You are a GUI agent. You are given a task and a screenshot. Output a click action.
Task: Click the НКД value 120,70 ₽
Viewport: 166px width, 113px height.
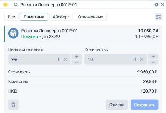[x=149, y=91]
